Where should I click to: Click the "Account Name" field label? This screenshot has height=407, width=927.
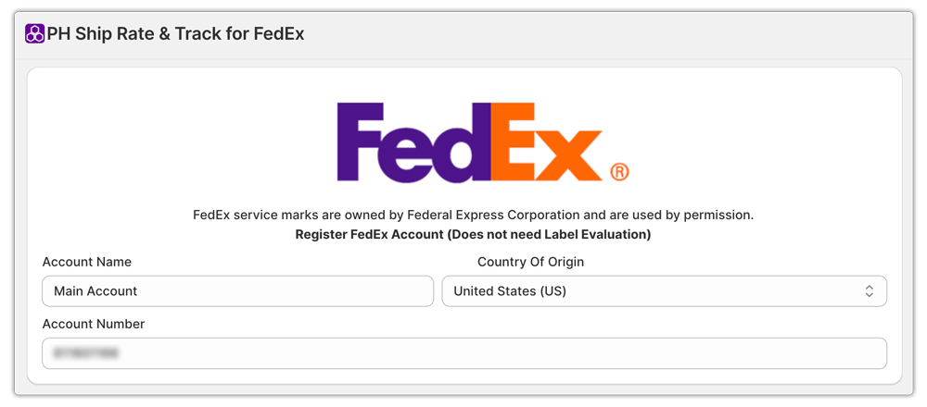click(x=87, y=262)
